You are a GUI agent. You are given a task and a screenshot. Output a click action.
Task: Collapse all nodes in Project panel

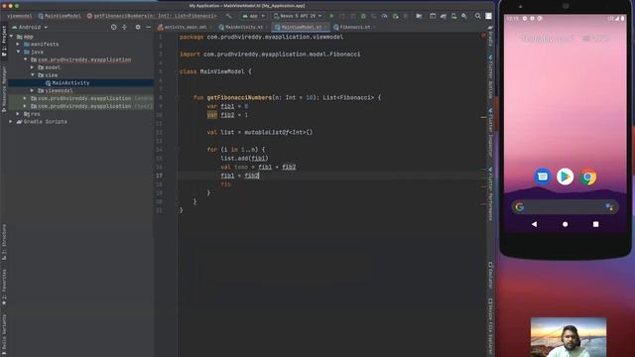(x=124, y=27)
